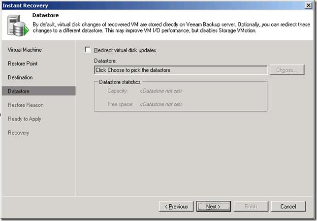
Task: Go to the Virtual Machine step
Action: [x=25, y=50]
